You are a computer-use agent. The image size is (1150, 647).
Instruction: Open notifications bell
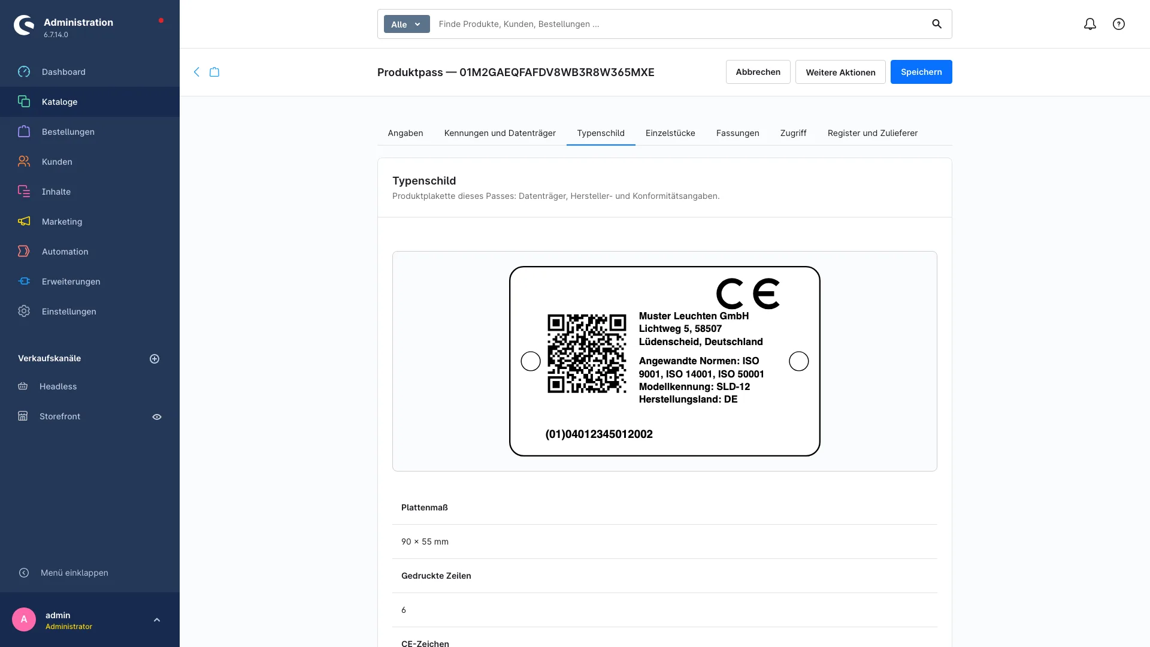coord(1090,24)
